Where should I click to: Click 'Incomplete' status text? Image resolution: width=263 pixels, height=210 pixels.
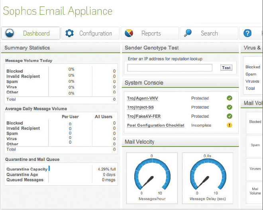201,125
